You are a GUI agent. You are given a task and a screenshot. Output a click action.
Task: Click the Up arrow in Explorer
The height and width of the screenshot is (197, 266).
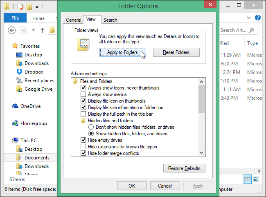[x=43, y=31]
